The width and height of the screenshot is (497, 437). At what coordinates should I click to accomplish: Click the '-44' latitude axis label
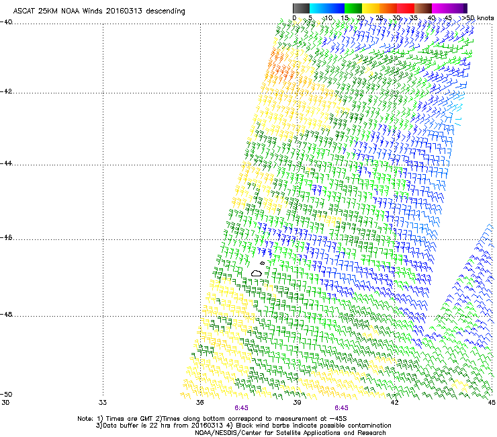click(x=6, y=163)
